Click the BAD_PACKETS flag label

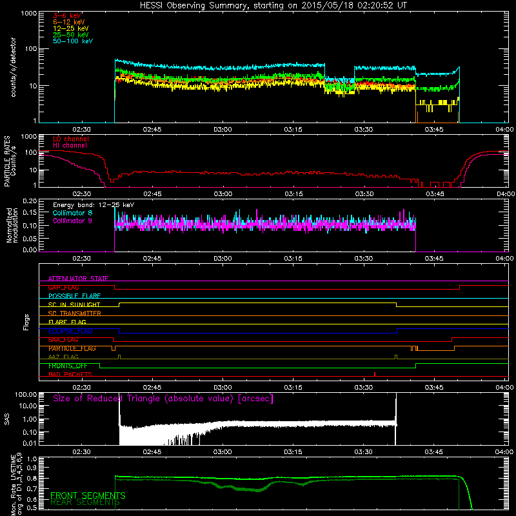(70, 375)
